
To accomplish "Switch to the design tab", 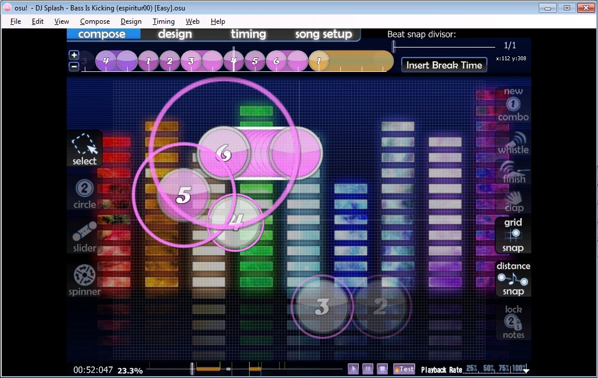I will pos(175,34).
